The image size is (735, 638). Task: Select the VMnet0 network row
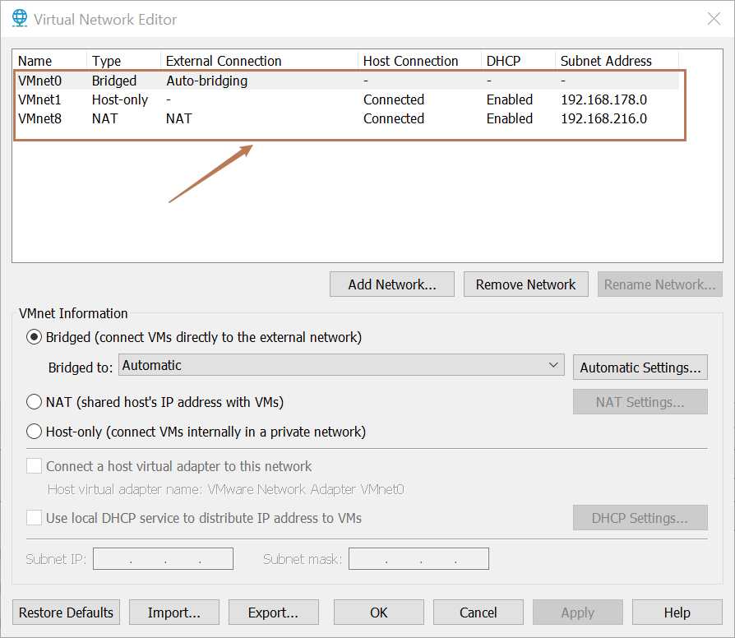[347, 81]
